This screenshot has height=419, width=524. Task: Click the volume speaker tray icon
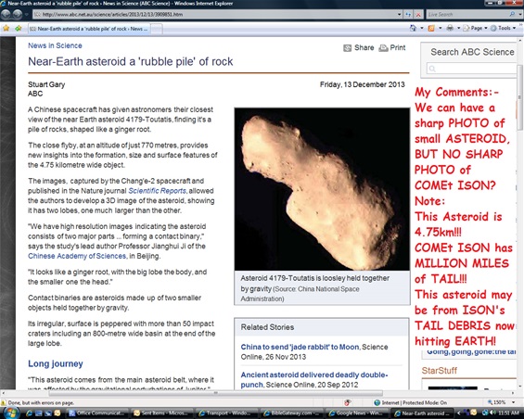[492, 413]
